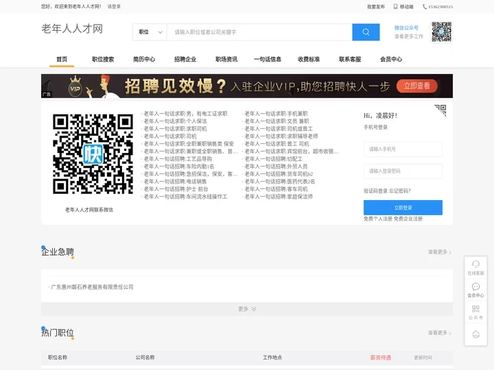Image resolution: width=494 pixels, height=370 pixels.
Task: Open listing 求职:个人保洁
Action: (x=175, y=121)
